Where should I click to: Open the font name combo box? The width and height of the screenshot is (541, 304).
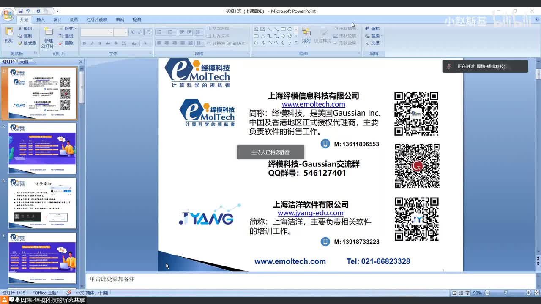(x=97, y=32)
